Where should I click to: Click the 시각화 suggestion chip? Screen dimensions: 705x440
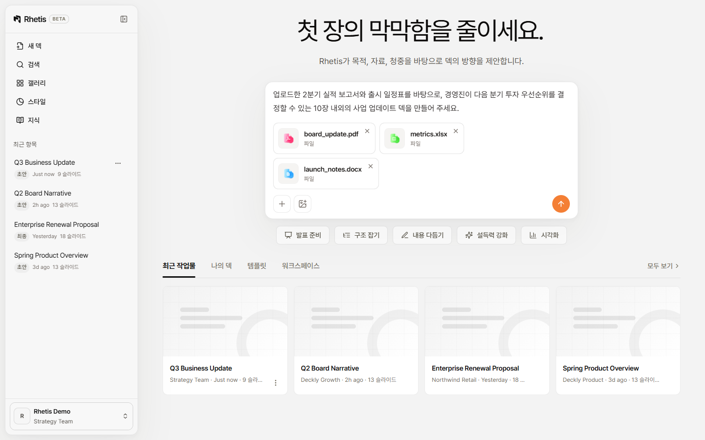pyautogui.click(x=544, y=235)
